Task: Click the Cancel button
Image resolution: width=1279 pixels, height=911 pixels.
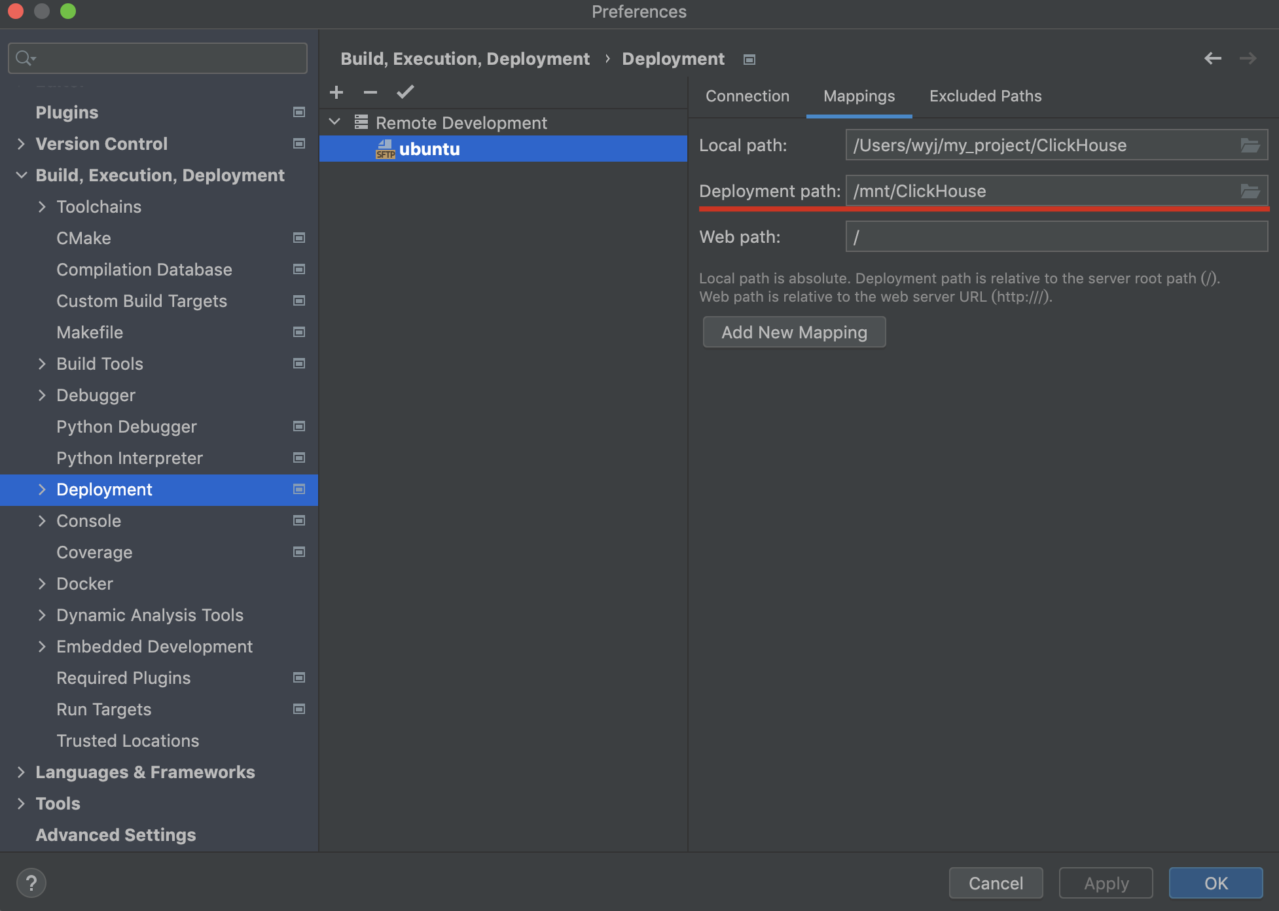Action: 995,884
